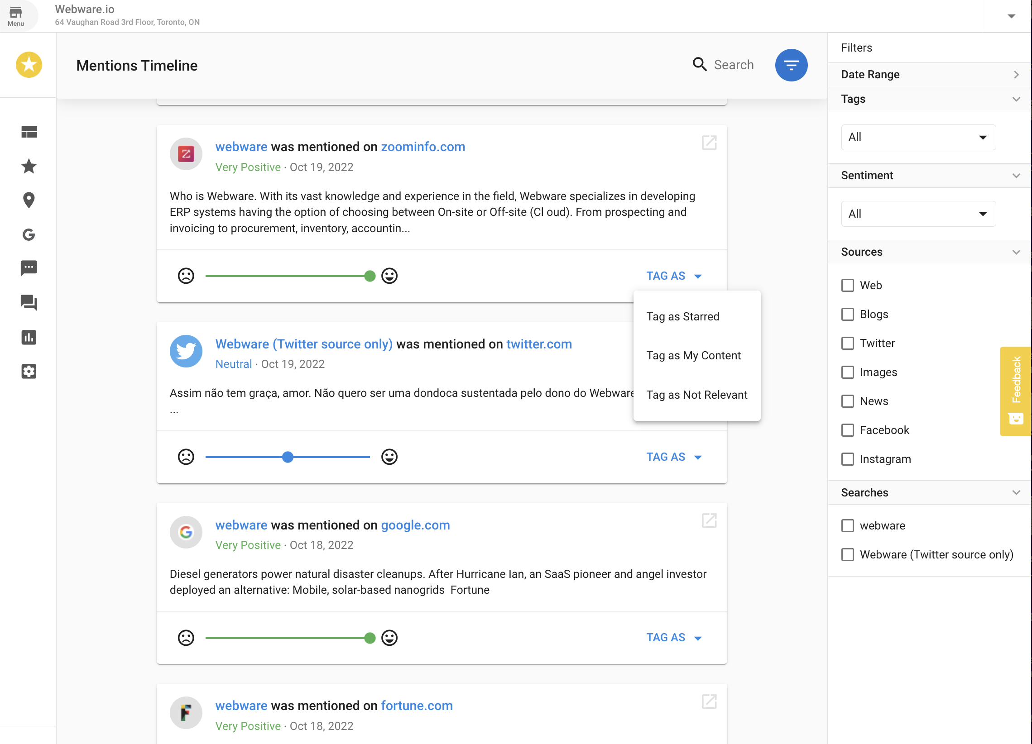
Task: Open the Sentiment All dropdown
Action: tap(918, 214)
